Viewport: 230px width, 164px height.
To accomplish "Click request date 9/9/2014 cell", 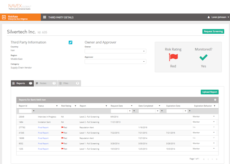I will [114, 117].
